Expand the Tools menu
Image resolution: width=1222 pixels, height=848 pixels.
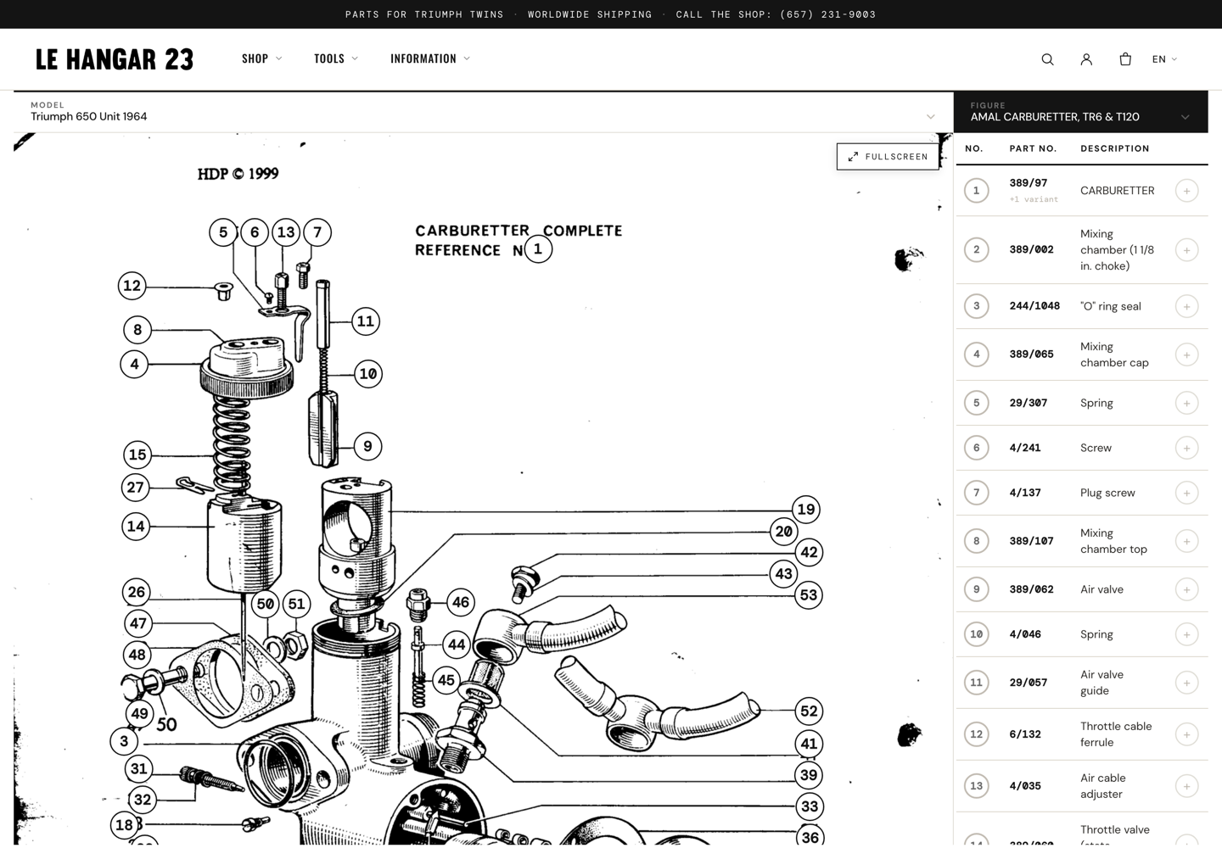[x=336, y=59]
